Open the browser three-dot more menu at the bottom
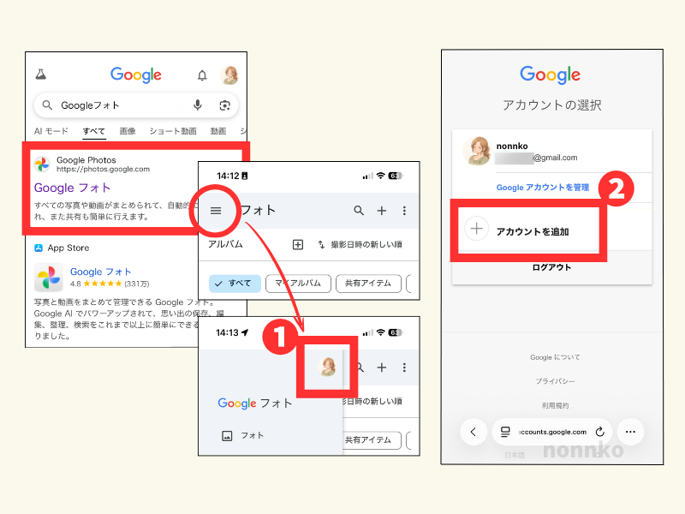 (x=630, y=432)
